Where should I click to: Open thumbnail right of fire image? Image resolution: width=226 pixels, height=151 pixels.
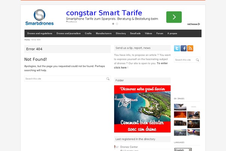(x=194, y=115)
